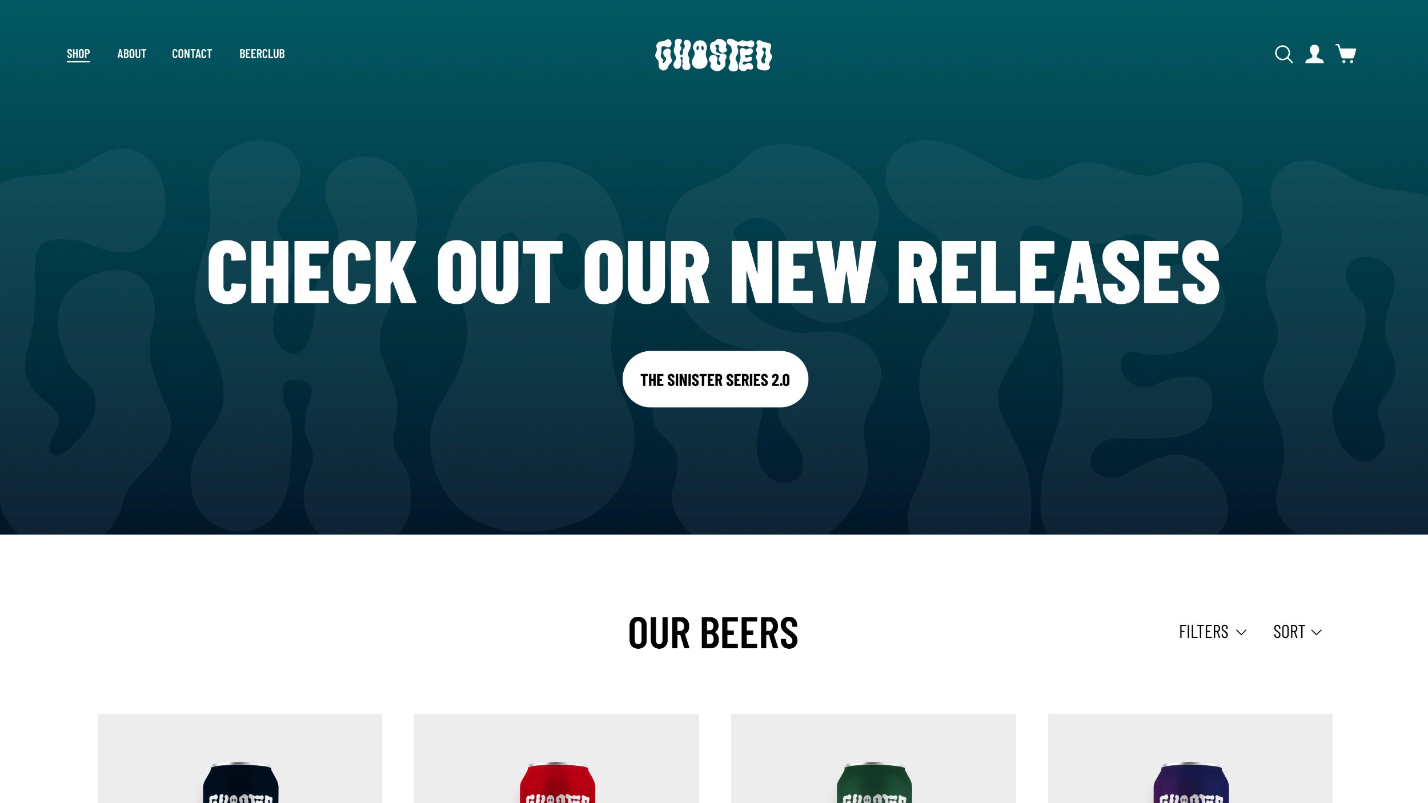Open the About page link
Viewport: 1428px width, 803px height.
132,54
